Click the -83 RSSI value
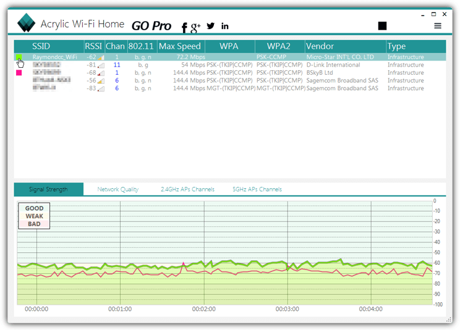 pyautogui.click(x=92, y=88)
